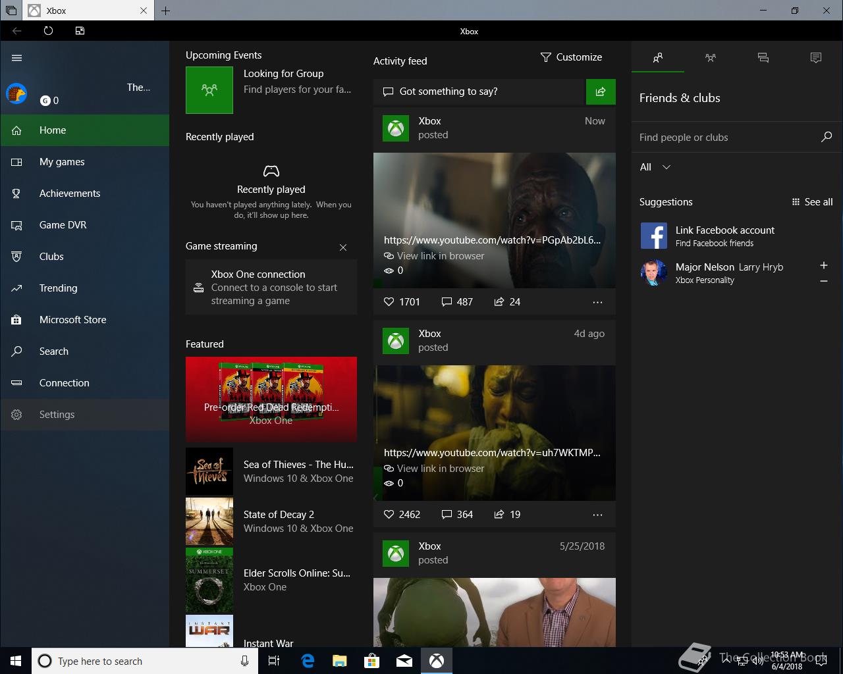Open the Messages tab icon
The image size is (843, 674).
(763, 58)
